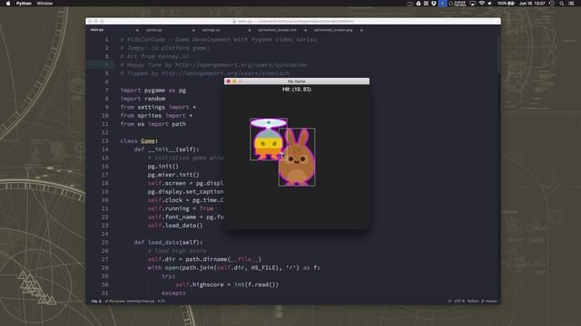
Task: Click line number 25 in the gutter
Action: point(105,243)
